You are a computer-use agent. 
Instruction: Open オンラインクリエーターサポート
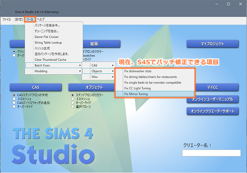click(x=212, y=111)
